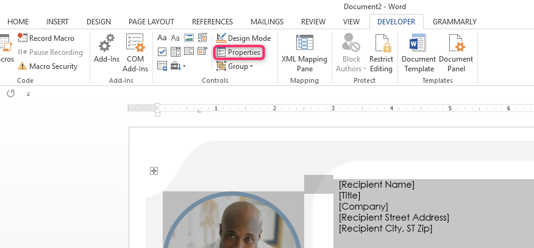Insert a Check Box content control
The height and width of the screenshot is (248, 534).
(162, 52)
